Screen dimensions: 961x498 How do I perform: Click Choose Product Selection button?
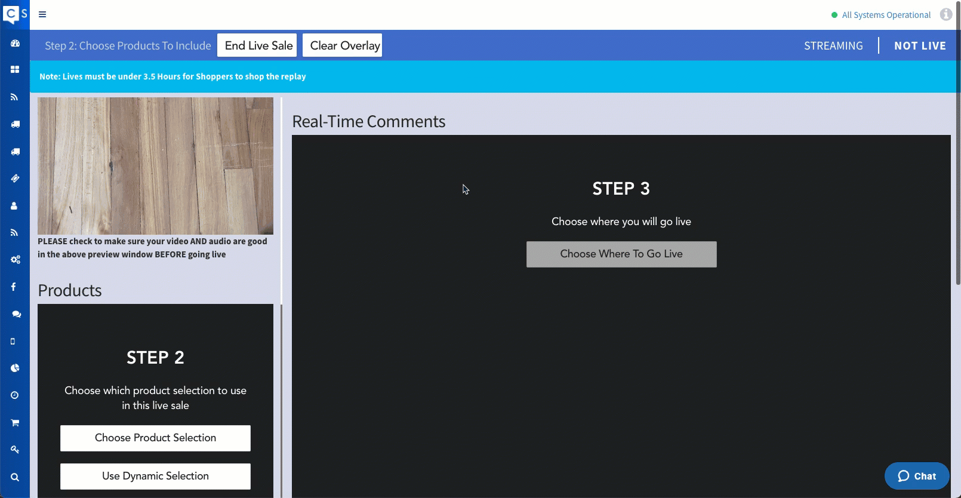155,438
